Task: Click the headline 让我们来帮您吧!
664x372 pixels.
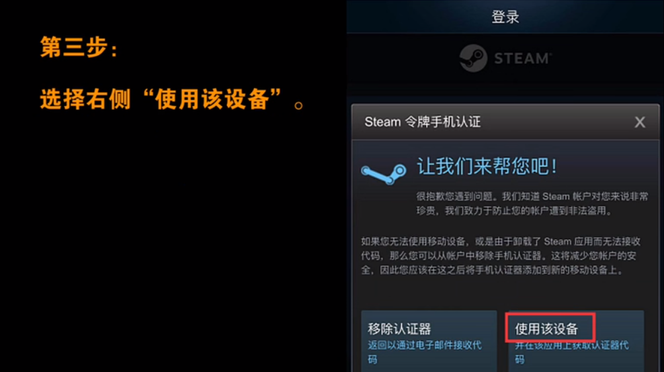Action: 487,167
